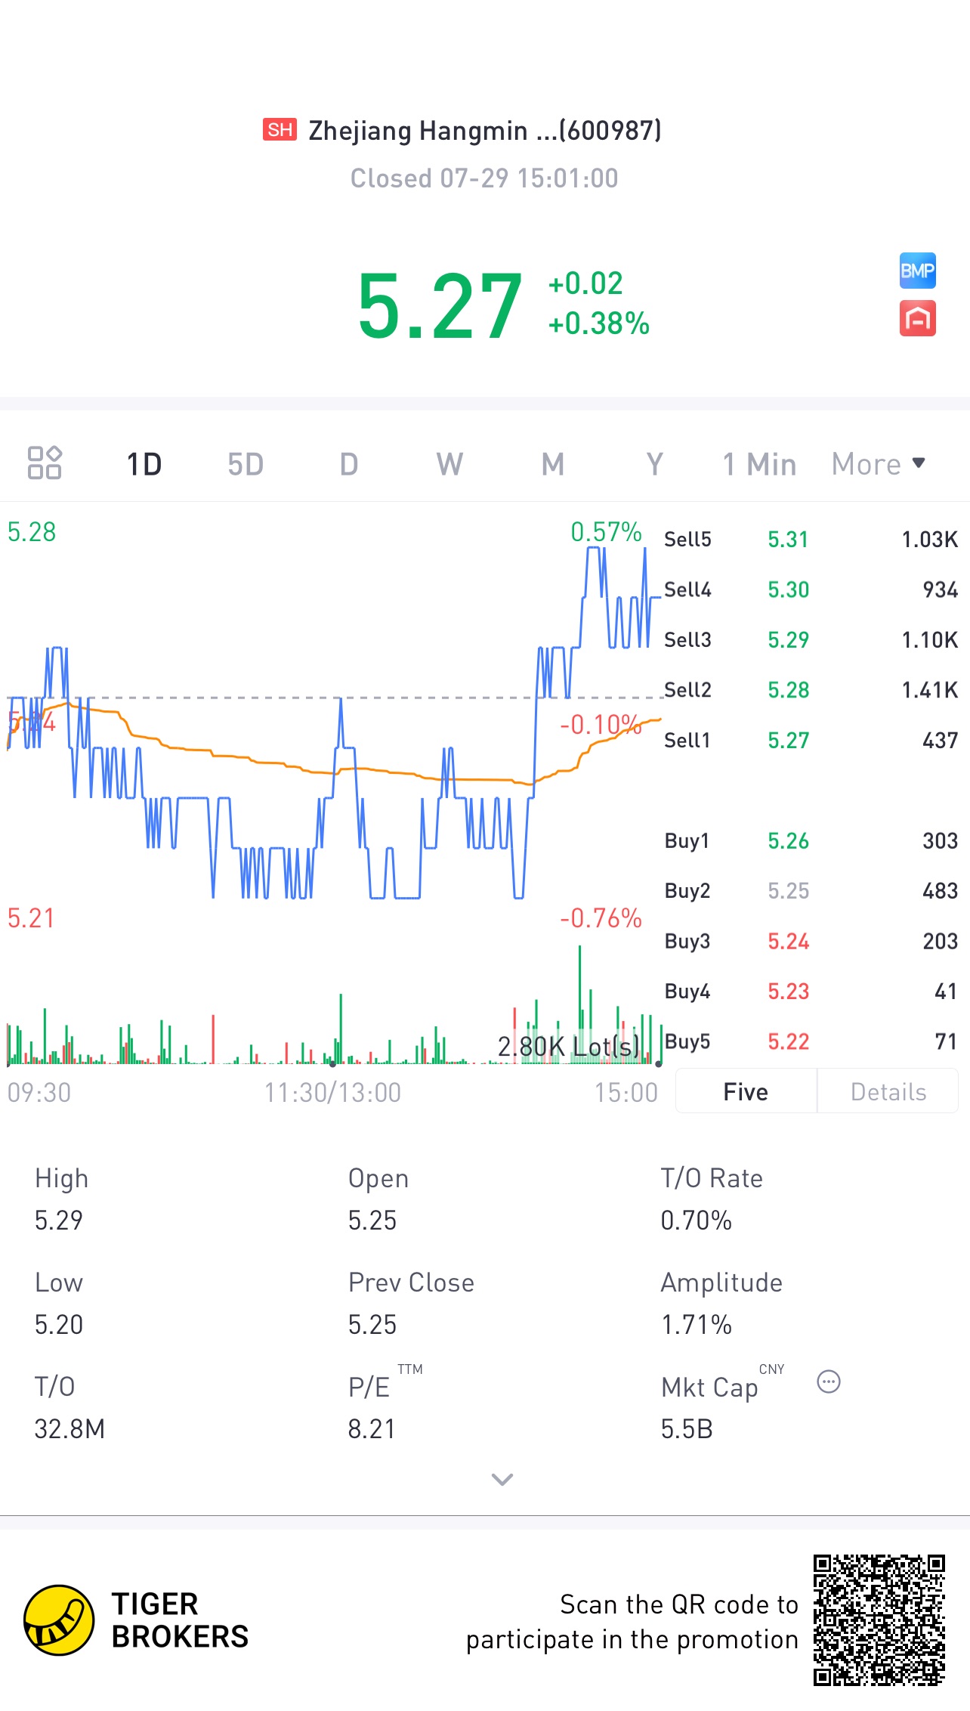The image size is (970, 1711).
Task: Tap the Buy4 row at 5.23
Action: [x=811, y=992]
